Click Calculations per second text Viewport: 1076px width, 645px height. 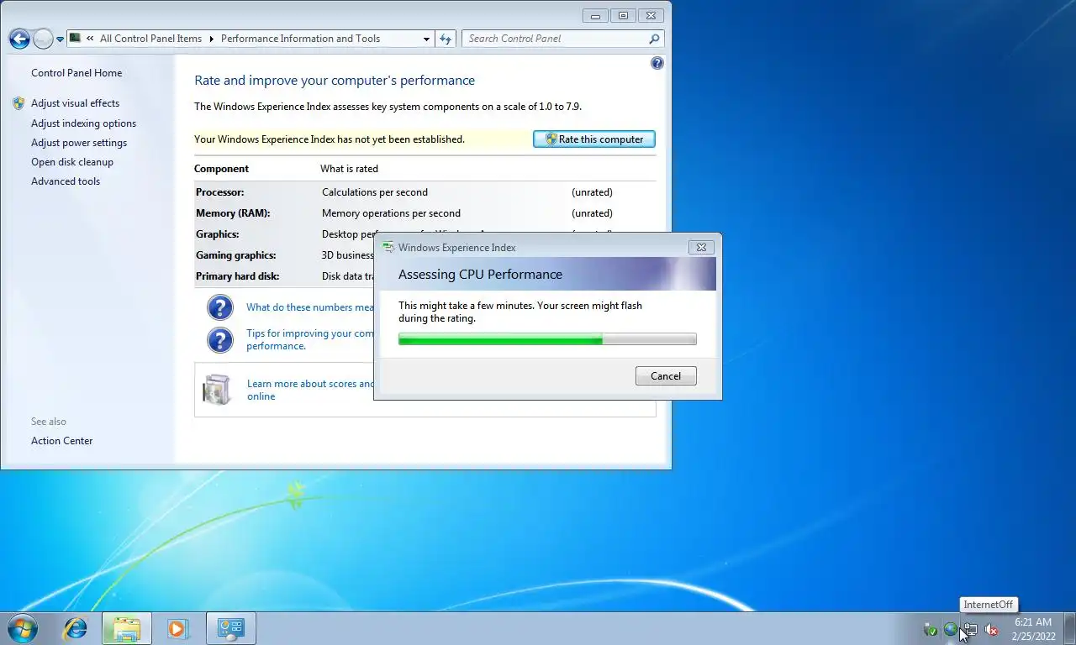tap(375, 192)
